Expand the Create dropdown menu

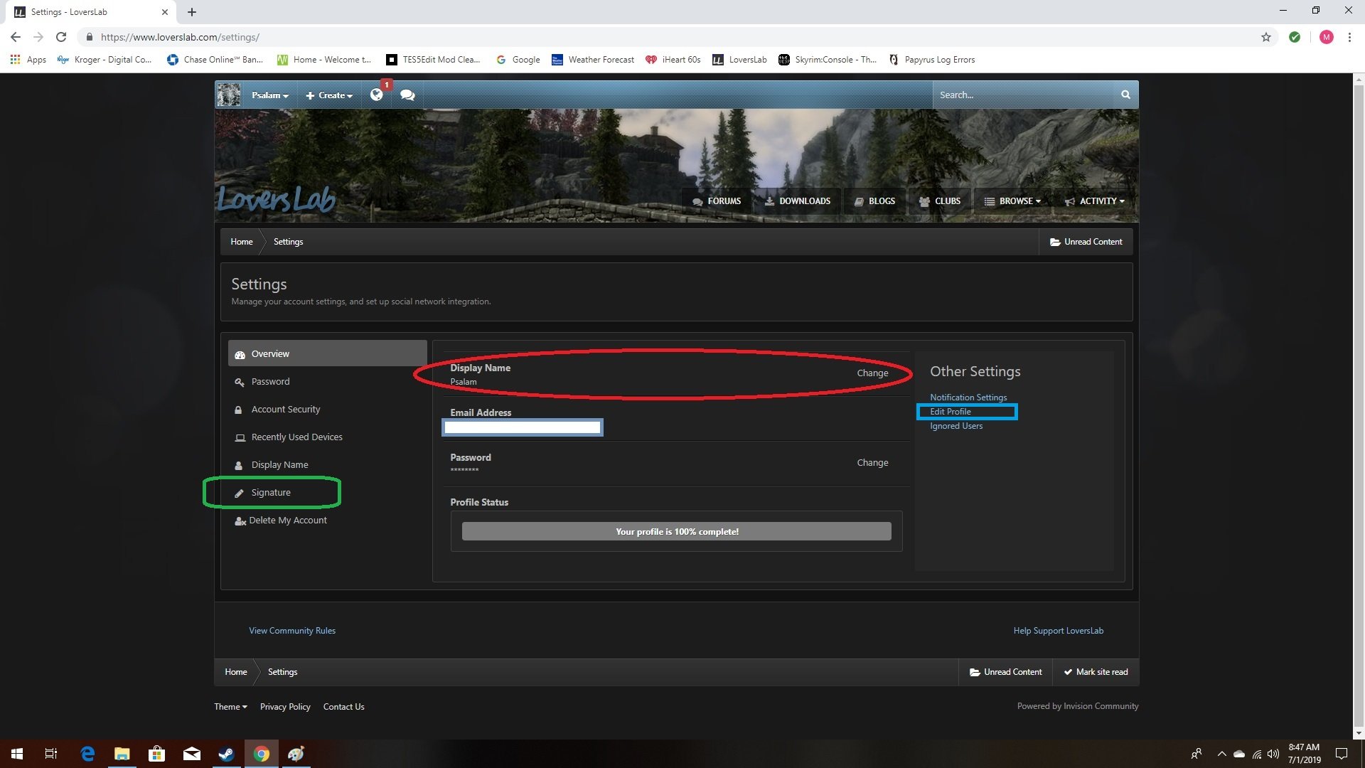tap(329, 95)
